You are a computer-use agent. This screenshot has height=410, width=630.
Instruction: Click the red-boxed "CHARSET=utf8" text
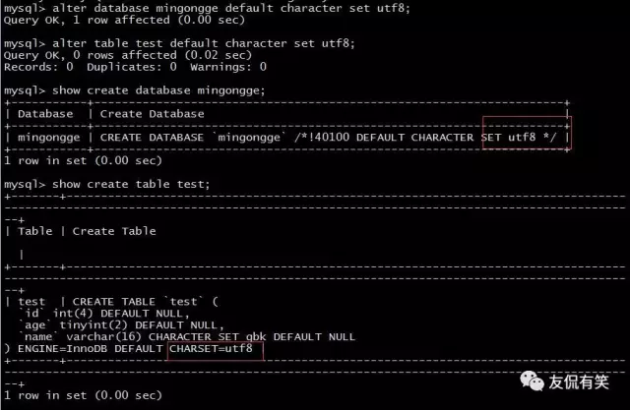(215, 349)
